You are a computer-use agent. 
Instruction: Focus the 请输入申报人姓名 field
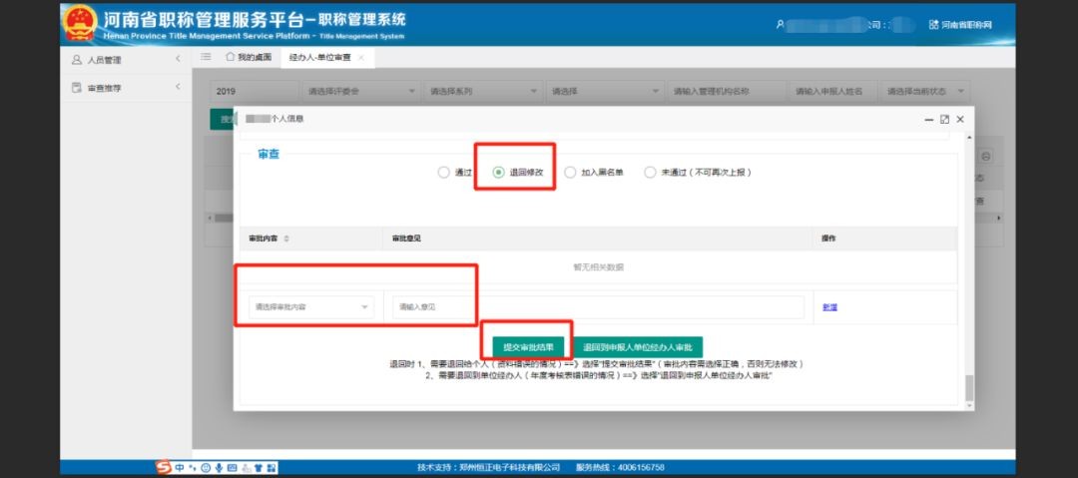point(833,91)
